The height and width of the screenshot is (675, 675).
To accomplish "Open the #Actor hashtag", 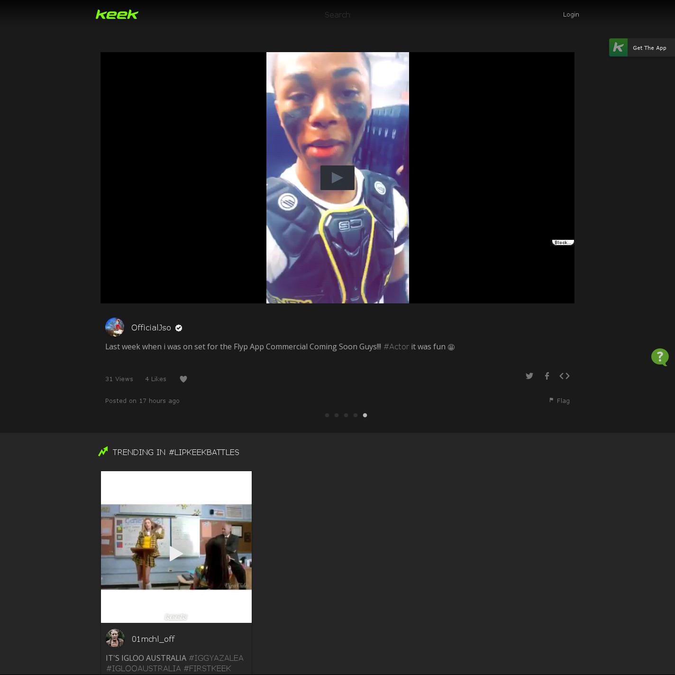I will tap(396, 347).
